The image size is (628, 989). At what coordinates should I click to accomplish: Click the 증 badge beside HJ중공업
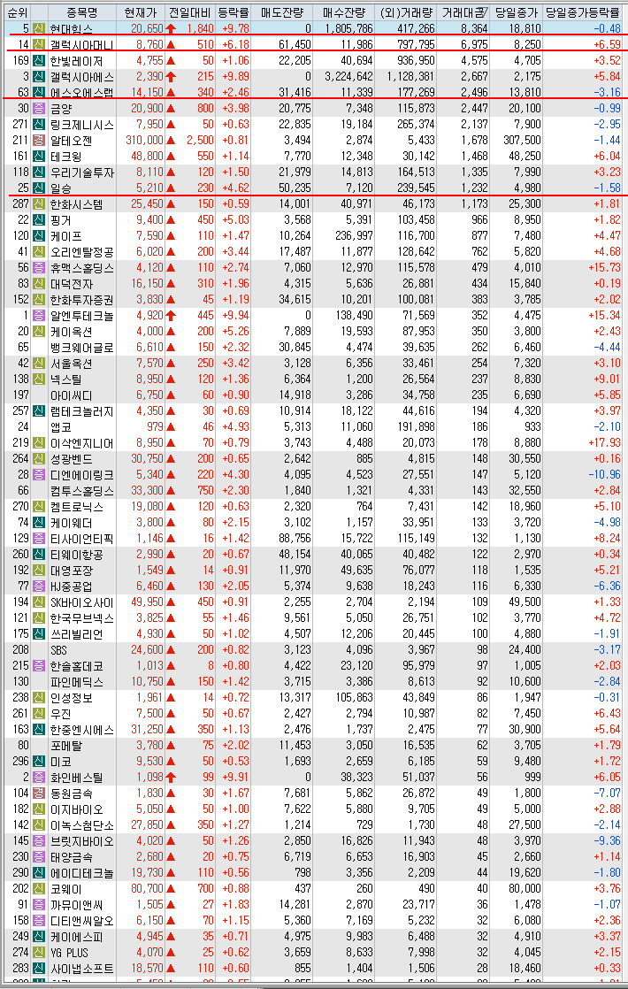coord(39,586)
